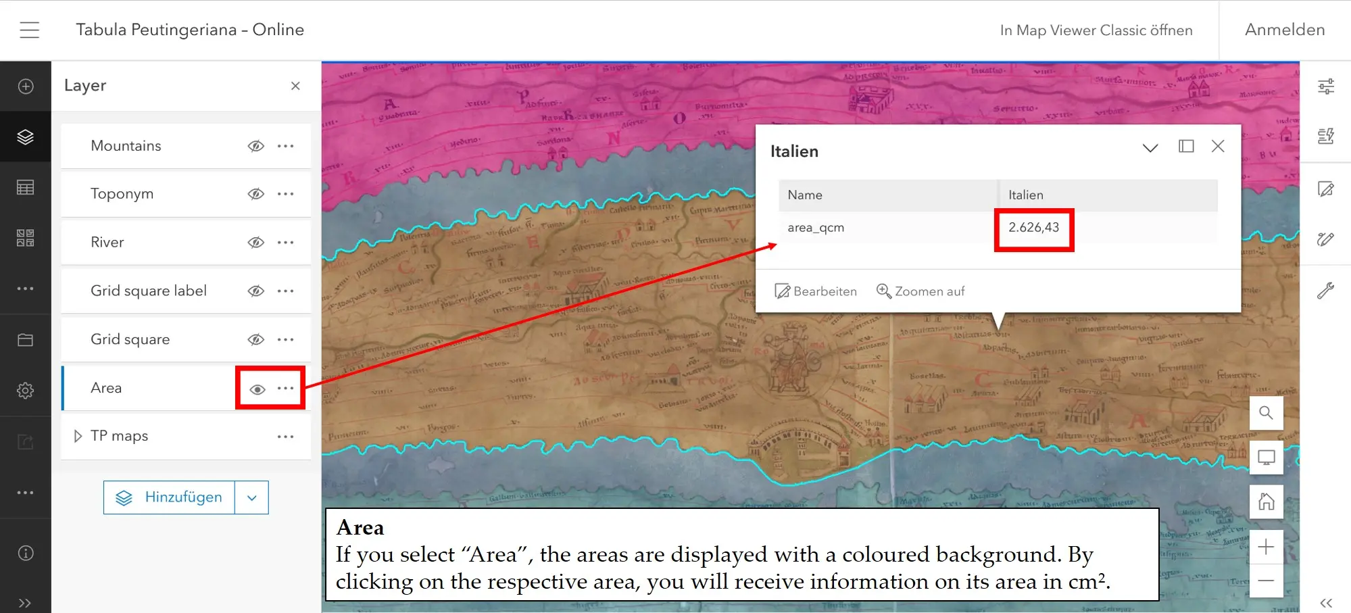This screenshot has width=1351, height=613.
Task: Open the lower more-options dots in left sidebar
Action: (26, 493)
